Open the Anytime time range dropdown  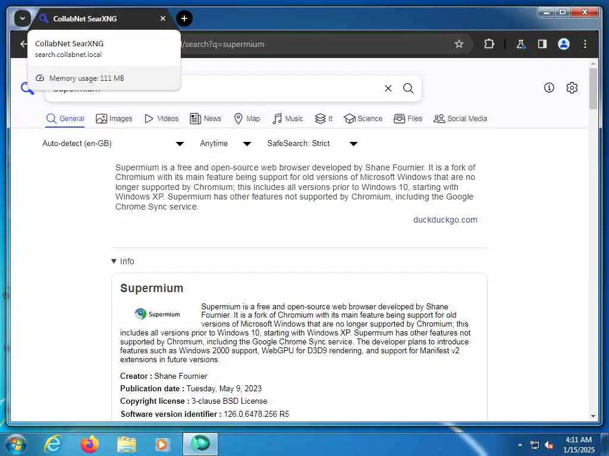pos(225,144)
